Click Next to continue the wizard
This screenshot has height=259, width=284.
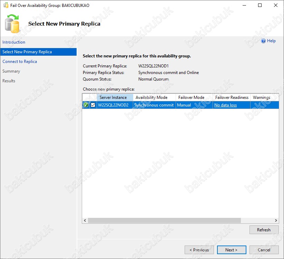[x=232, y=250]
